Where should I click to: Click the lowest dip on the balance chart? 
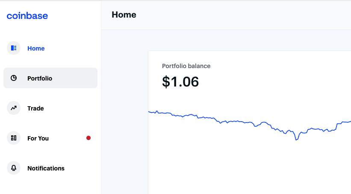coord(296,140)
